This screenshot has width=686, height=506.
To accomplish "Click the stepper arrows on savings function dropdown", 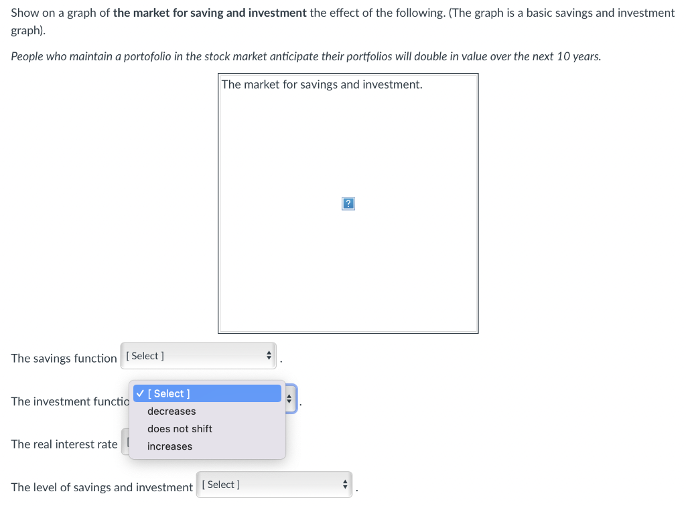I will tap(268, 356).
